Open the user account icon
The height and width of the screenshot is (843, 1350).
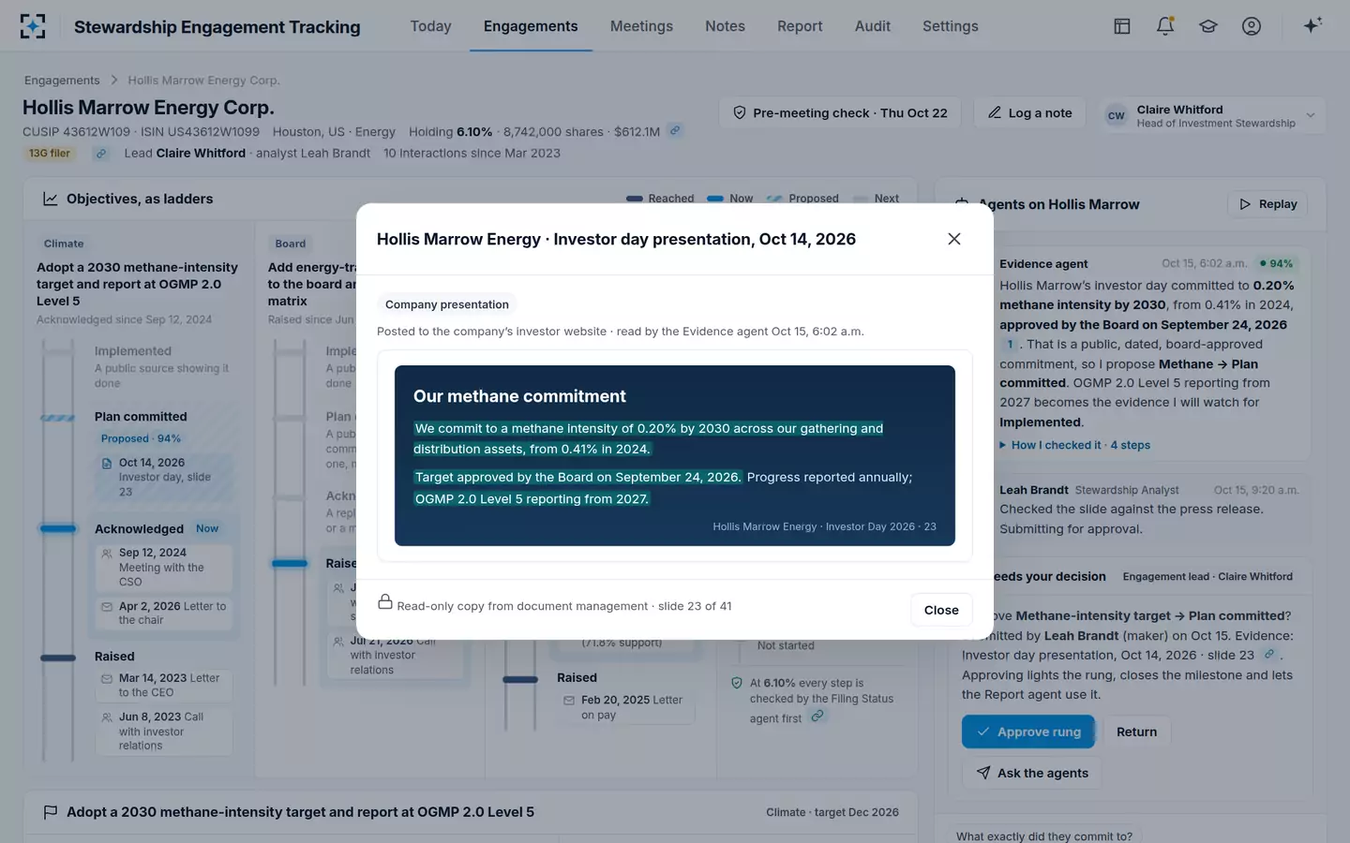coord(1252,26)
